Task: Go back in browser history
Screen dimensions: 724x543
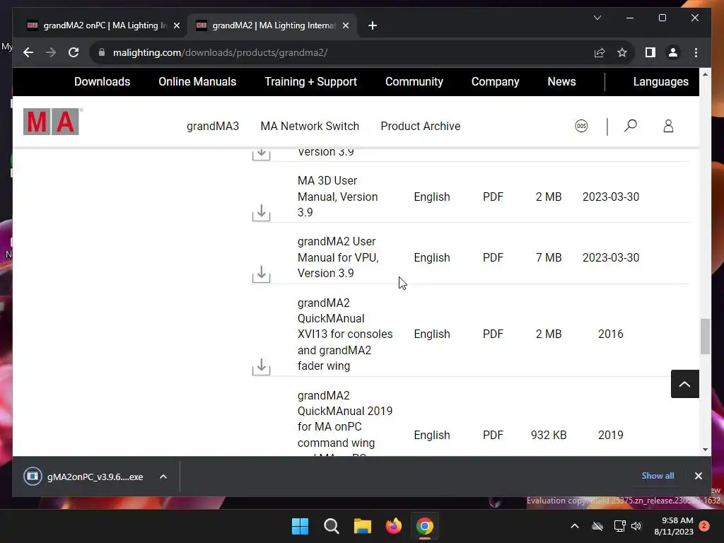Action: (x=28, y=52)
